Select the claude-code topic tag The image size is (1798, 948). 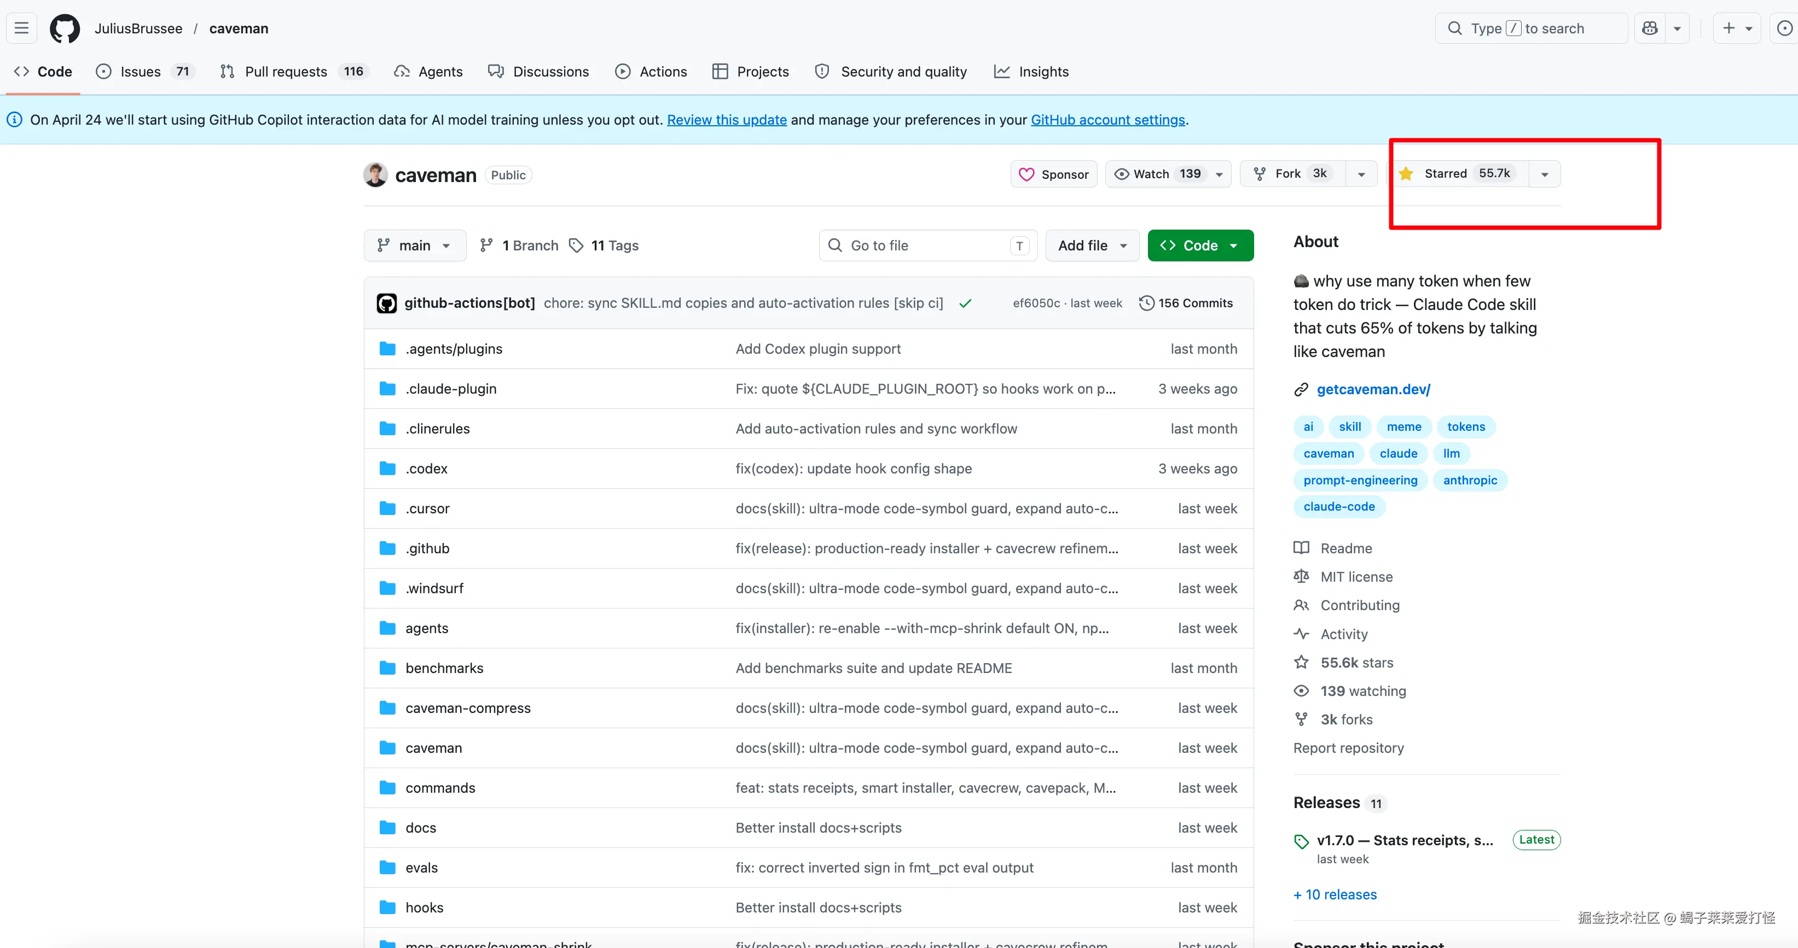click(x=1339, y=507)
